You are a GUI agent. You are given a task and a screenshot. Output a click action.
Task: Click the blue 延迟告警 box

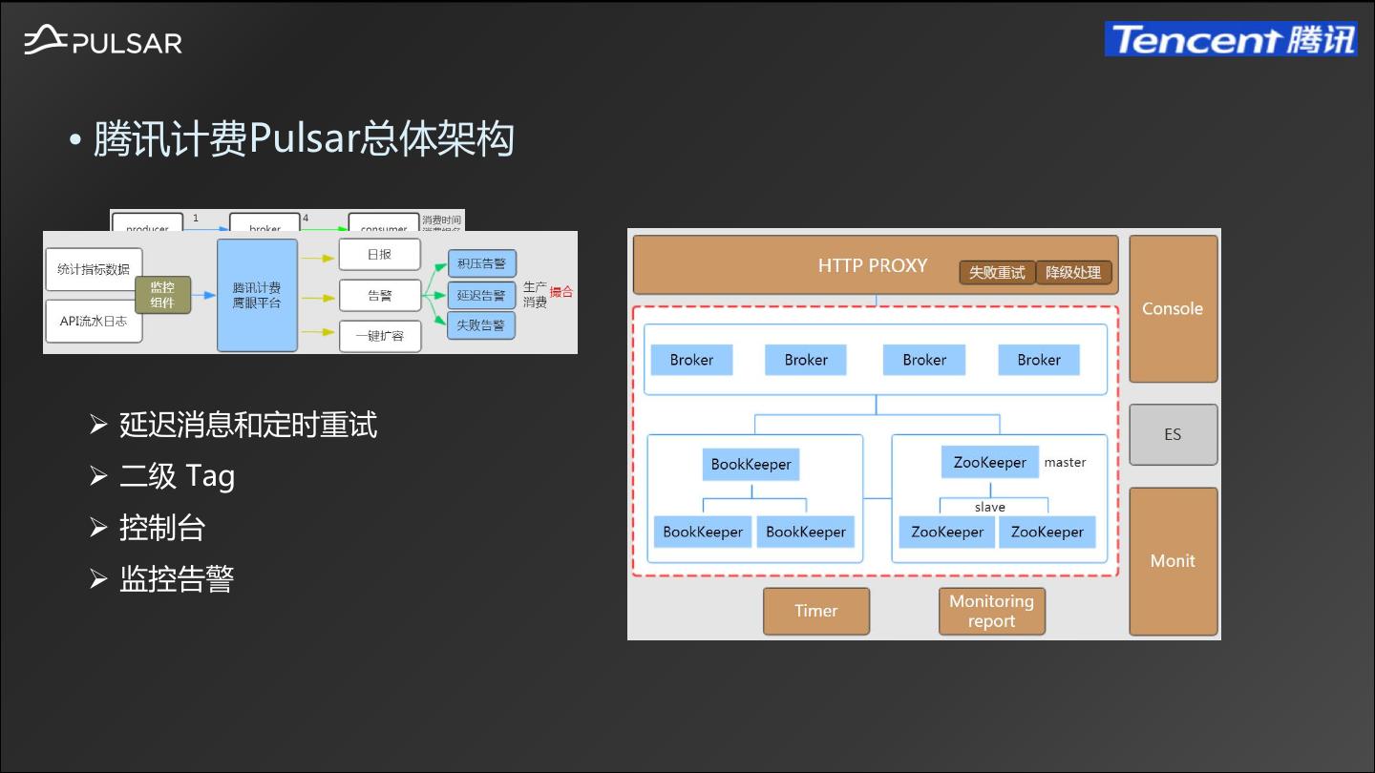[x=481, y=296]
